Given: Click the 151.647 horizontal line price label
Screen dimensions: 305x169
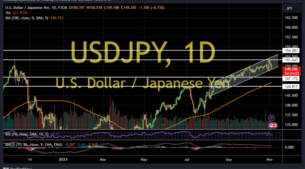Looking at the screenshot, I should pos(291,60).
